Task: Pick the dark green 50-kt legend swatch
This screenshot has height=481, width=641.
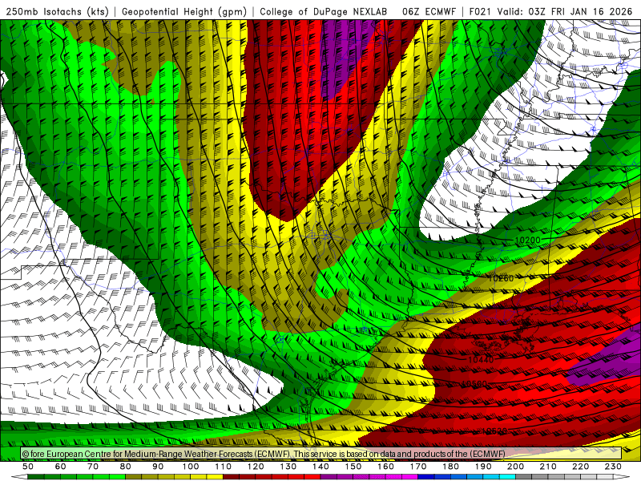Action: pyautogui.click(x=36, y=477)
